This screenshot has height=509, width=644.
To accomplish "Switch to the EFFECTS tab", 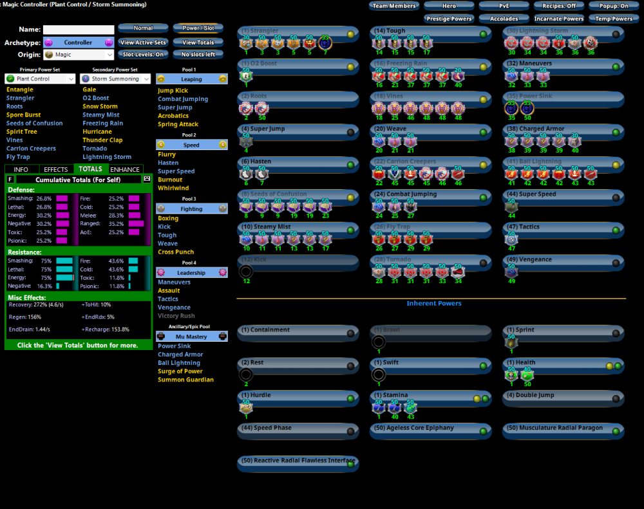I will coord(55,169).
